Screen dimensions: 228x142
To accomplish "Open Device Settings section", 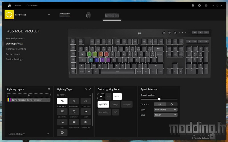I will click(14, 59).
